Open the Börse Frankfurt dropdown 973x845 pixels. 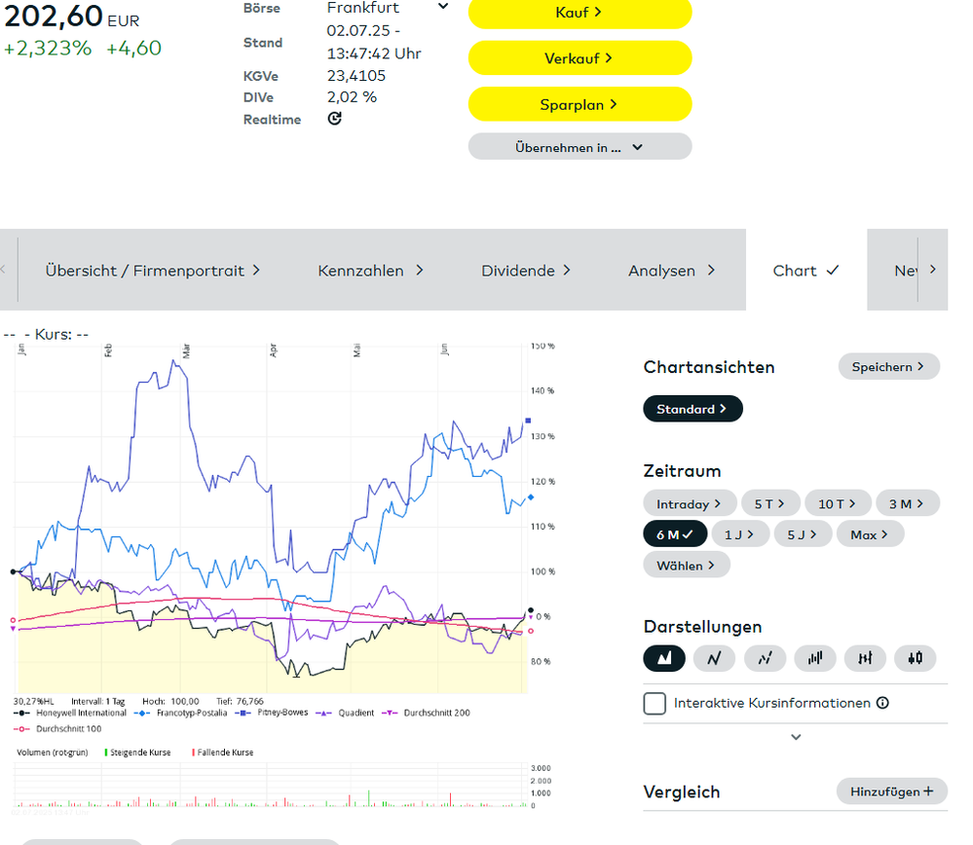point(443,7)
